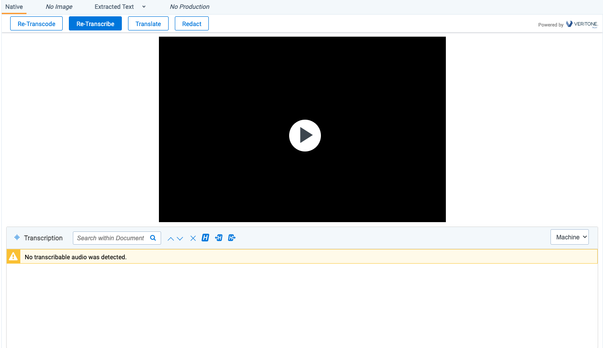Toggle the highlight H icon
This screenshot has width=603, height=348.
pos(205,238)
